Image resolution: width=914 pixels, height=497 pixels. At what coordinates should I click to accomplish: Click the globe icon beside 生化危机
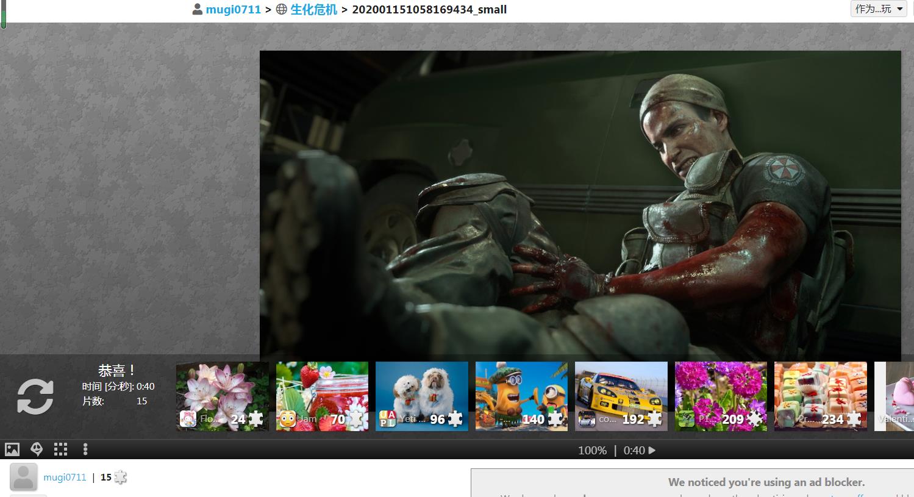281,9
